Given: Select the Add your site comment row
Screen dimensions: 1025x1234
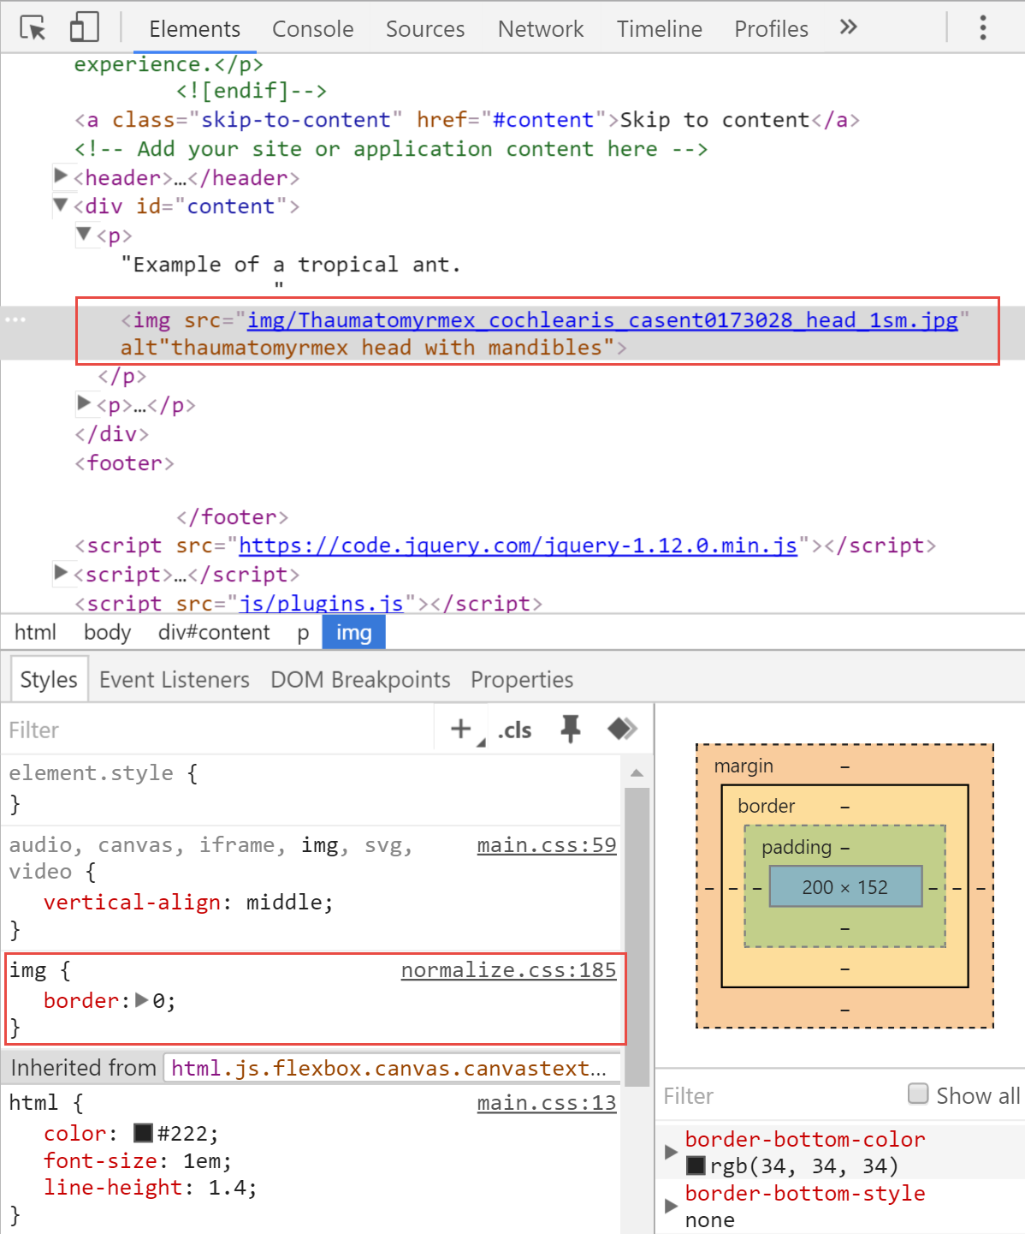Looking at the screenshot, I should click(391, 149).
